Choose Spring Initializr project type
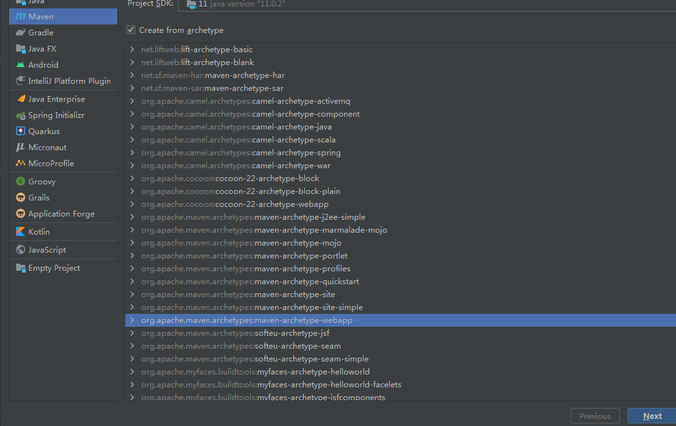Viewport: 676px width, 426px height. coord(63,115)
